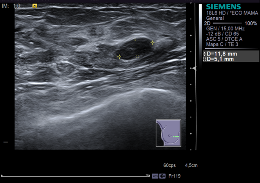Click the cine frame position marker at bar end

click(148, 176)
